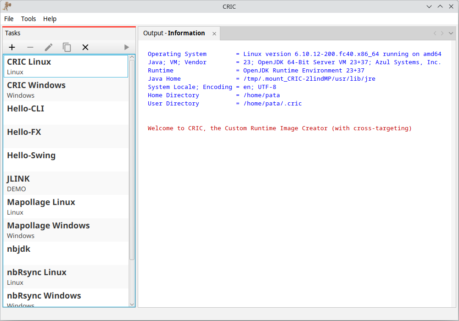Clone the selected task with the copy icon
This screenshot has height=321, width=459.
click(67, 47)
